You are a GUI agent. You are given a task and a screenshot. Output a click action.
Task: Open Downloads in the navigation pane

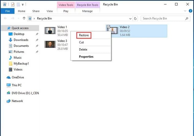click(x=21, y=40)
